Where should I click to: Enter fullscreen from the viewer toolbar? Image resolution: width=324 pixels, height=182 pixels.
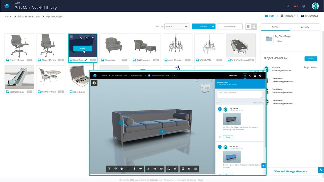[195, 169]
